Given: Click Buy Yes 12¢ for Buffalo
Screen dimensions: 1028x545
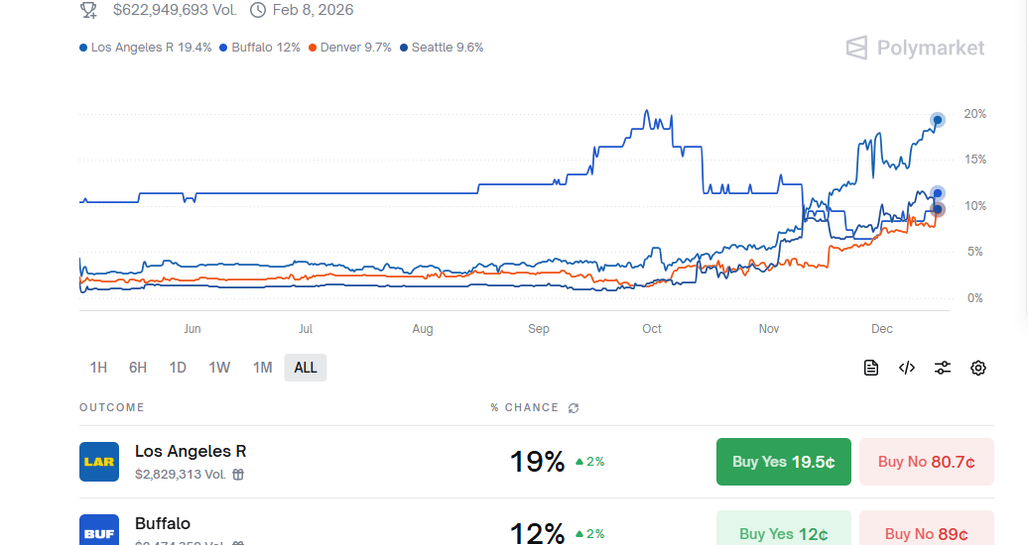Looking at the screenshot, I should (783, 533).
